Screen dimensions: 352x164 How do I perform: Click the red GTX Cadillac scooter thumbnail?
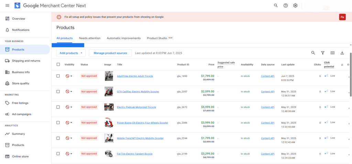[x=109, y=91]
